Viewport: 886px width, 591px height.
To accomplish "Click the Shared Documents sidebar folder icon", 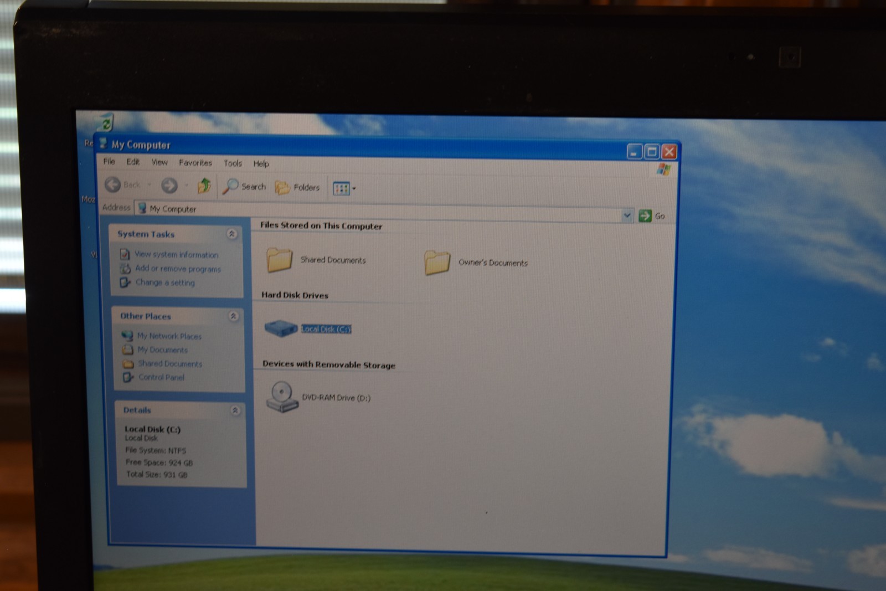I will [128, 363].
